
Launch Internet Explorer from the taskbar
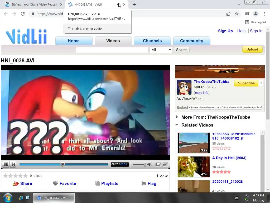pyautogui.click(x=21, y=198)
